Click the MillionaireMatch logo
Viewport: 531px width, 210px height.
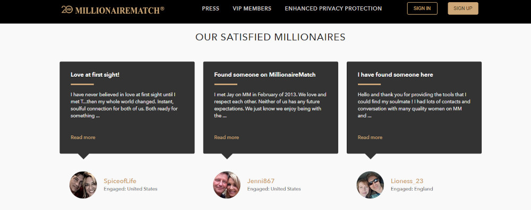113,10
